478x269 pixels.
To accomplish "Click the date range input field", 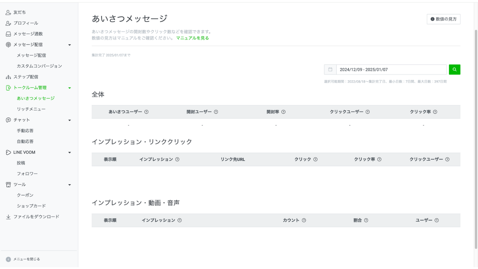I will click(391, 69).
